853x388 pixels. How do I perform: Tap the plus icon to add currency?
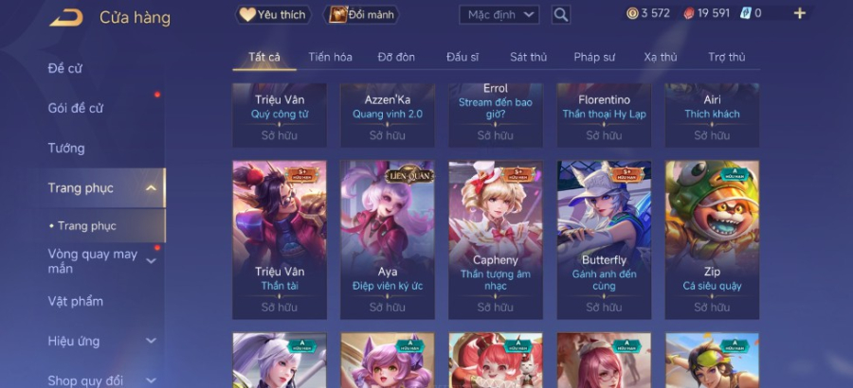click(x=799, y=13)
